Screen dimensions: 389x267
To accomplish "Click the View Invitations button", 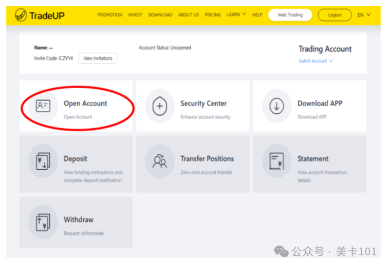I will pyautogui.click(x=98, y=58).
